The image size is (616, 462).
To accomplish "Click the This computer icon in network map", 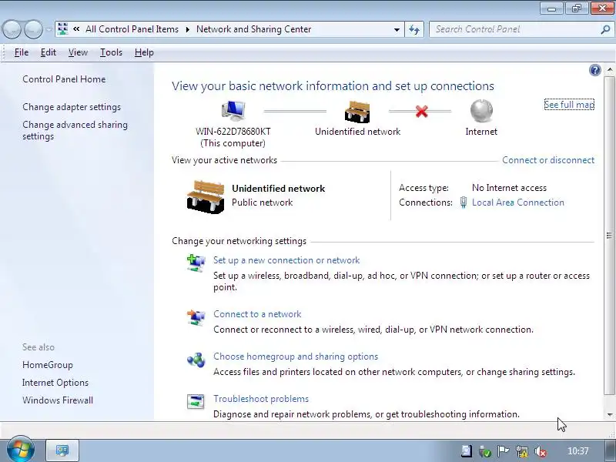I will point(233,111).
